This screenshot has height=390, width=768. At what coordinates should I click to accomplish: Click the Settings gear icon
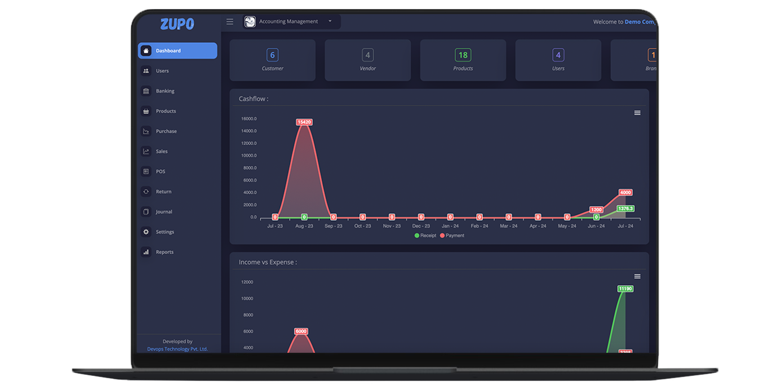click(x=146, y=232)
